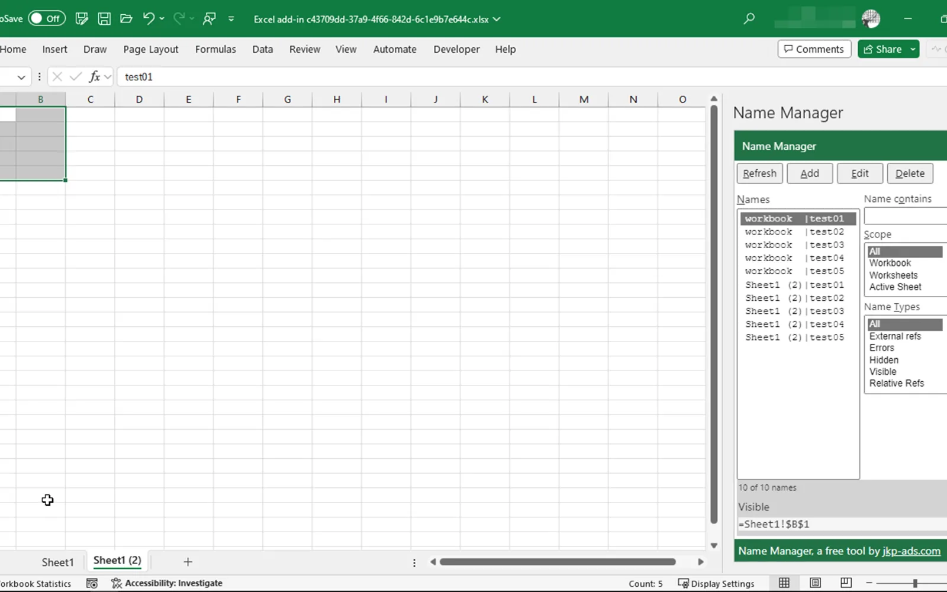This screenshot has width=947, height=592.
Task: Switch to the Developer tab
Action: coord(456,49)
